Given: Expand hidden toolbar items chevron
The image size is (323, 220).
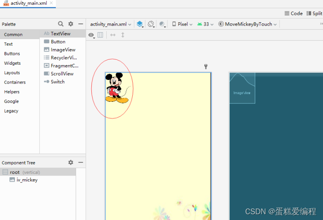Looking at the screenshot, I should click(321, 24).
